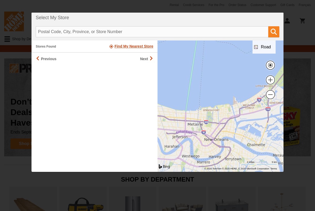The image size is (315, 211).
Task: Click the next chevron arrow icon
Action: click(151, 58)
